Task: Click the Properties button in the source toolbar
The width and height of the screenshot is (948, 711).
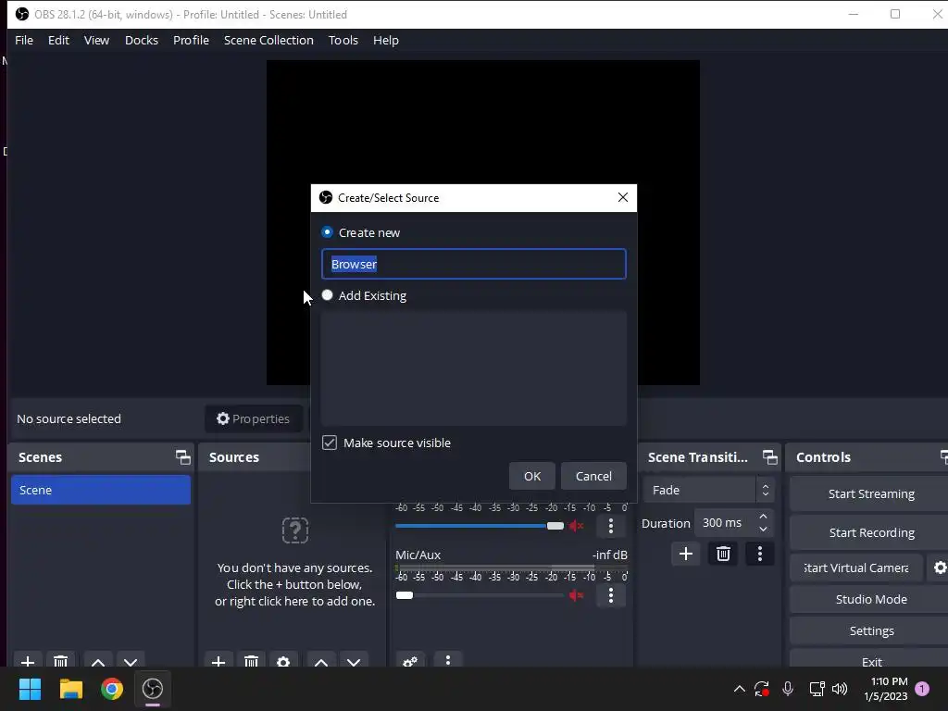Action: click(254, 418)
